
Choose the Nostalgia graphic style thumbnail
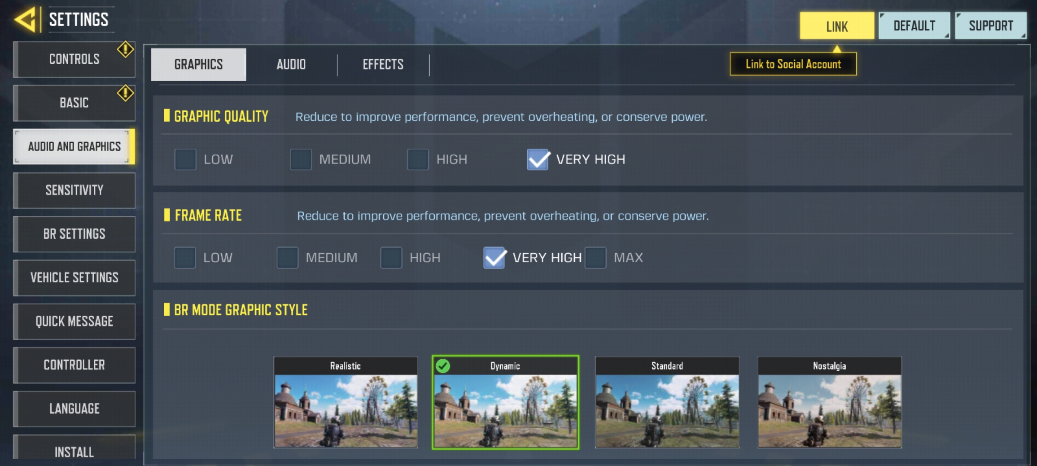830,402
